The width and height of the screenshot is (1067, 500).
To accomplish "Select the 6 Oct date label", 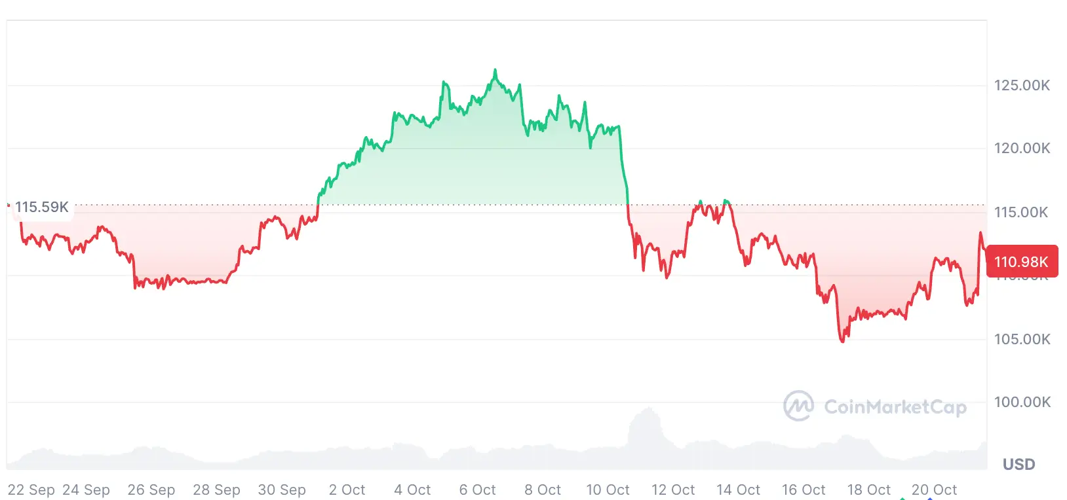I will 477,490.
